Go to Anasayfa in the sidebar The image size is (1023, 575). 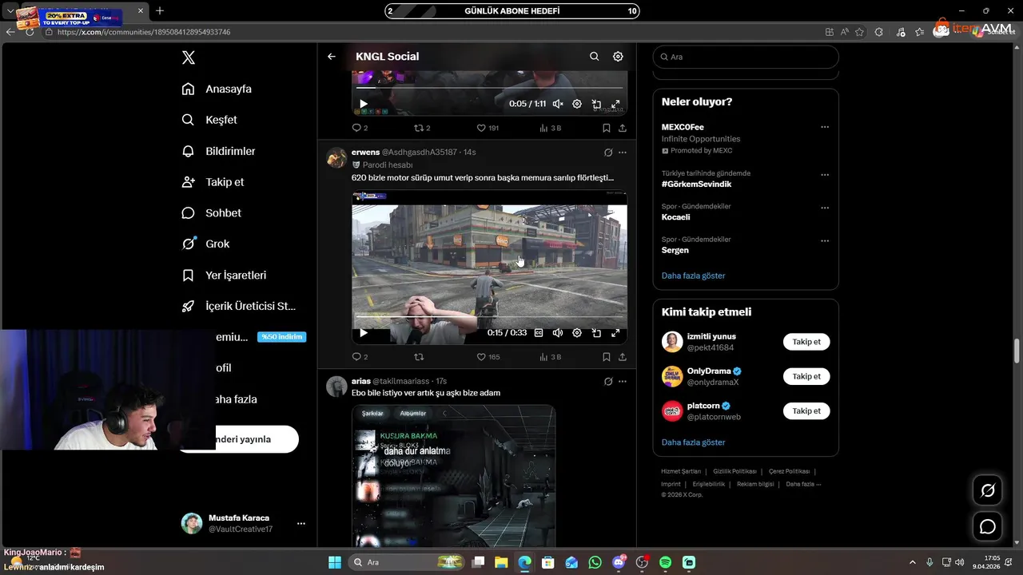tap(217, 89)
